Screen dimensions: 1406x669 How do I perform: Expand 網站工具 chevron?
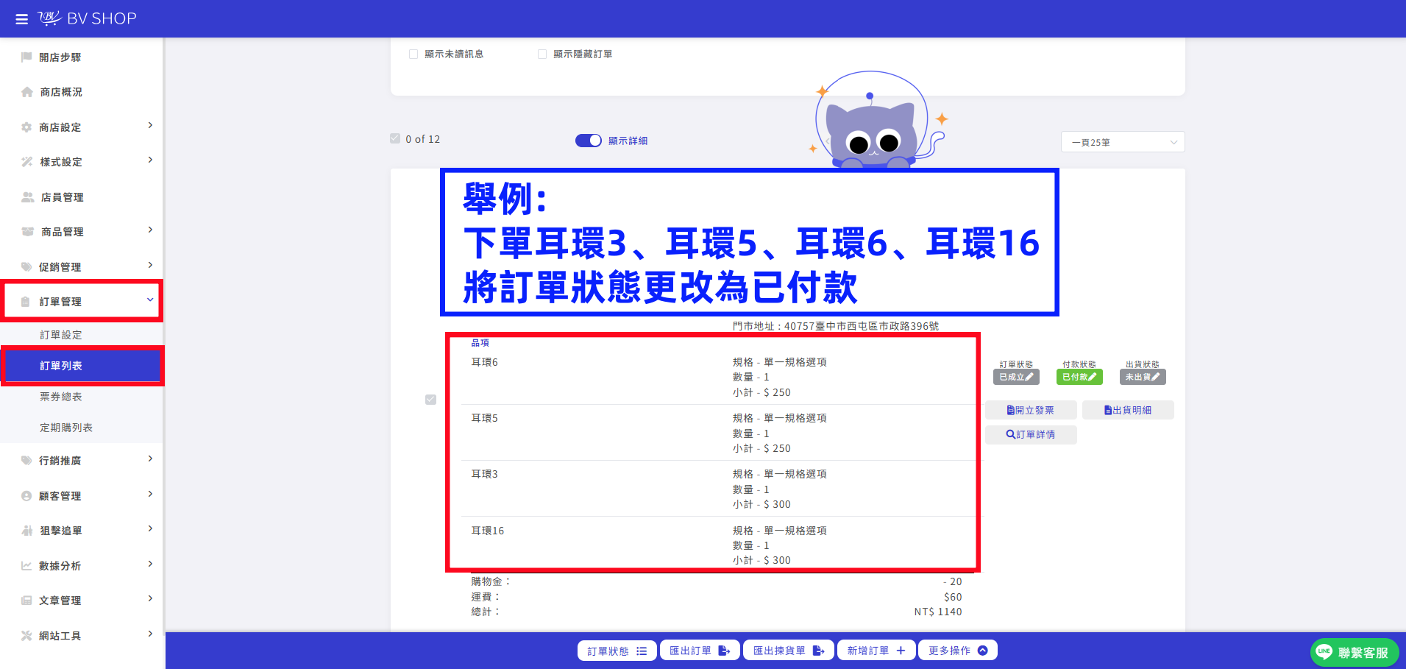coord(150,634)
